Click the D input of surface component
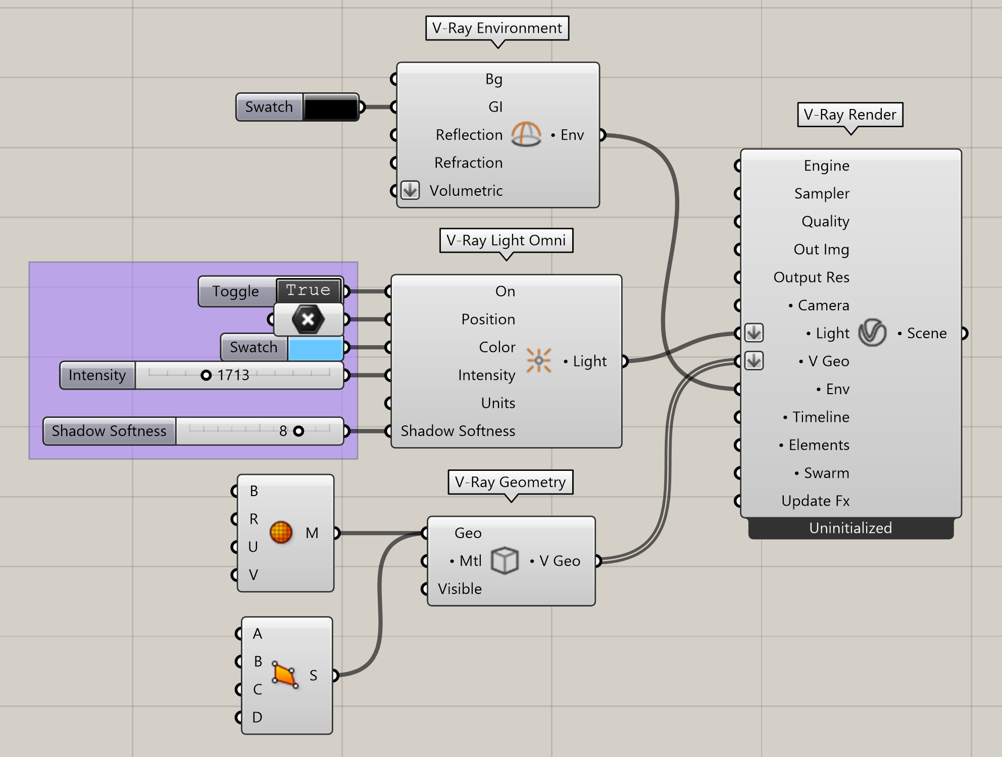This screenshot has height=757, width=1002. click(257, 717)
